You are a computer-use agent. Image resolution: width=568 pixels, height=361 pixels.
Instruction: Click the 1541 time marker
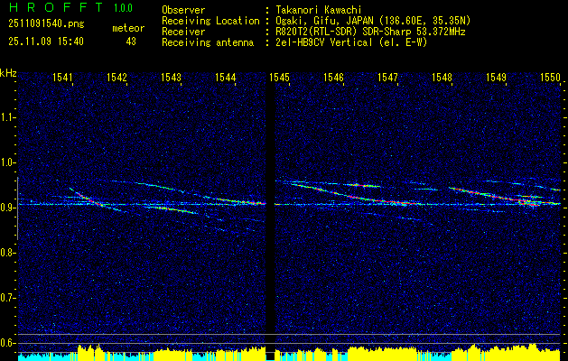62,77
